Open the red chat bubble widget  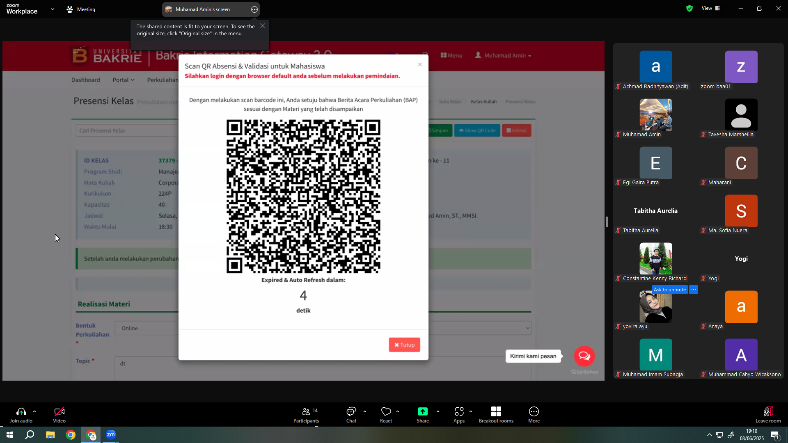(x=584, y=356)
